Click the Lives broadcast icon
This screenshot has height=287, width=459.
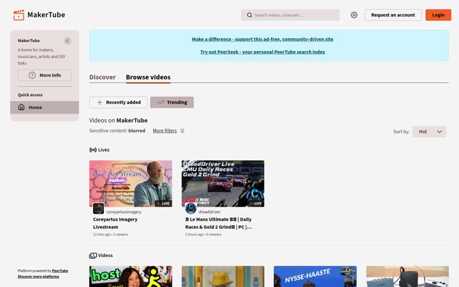(x=93, y=150)
